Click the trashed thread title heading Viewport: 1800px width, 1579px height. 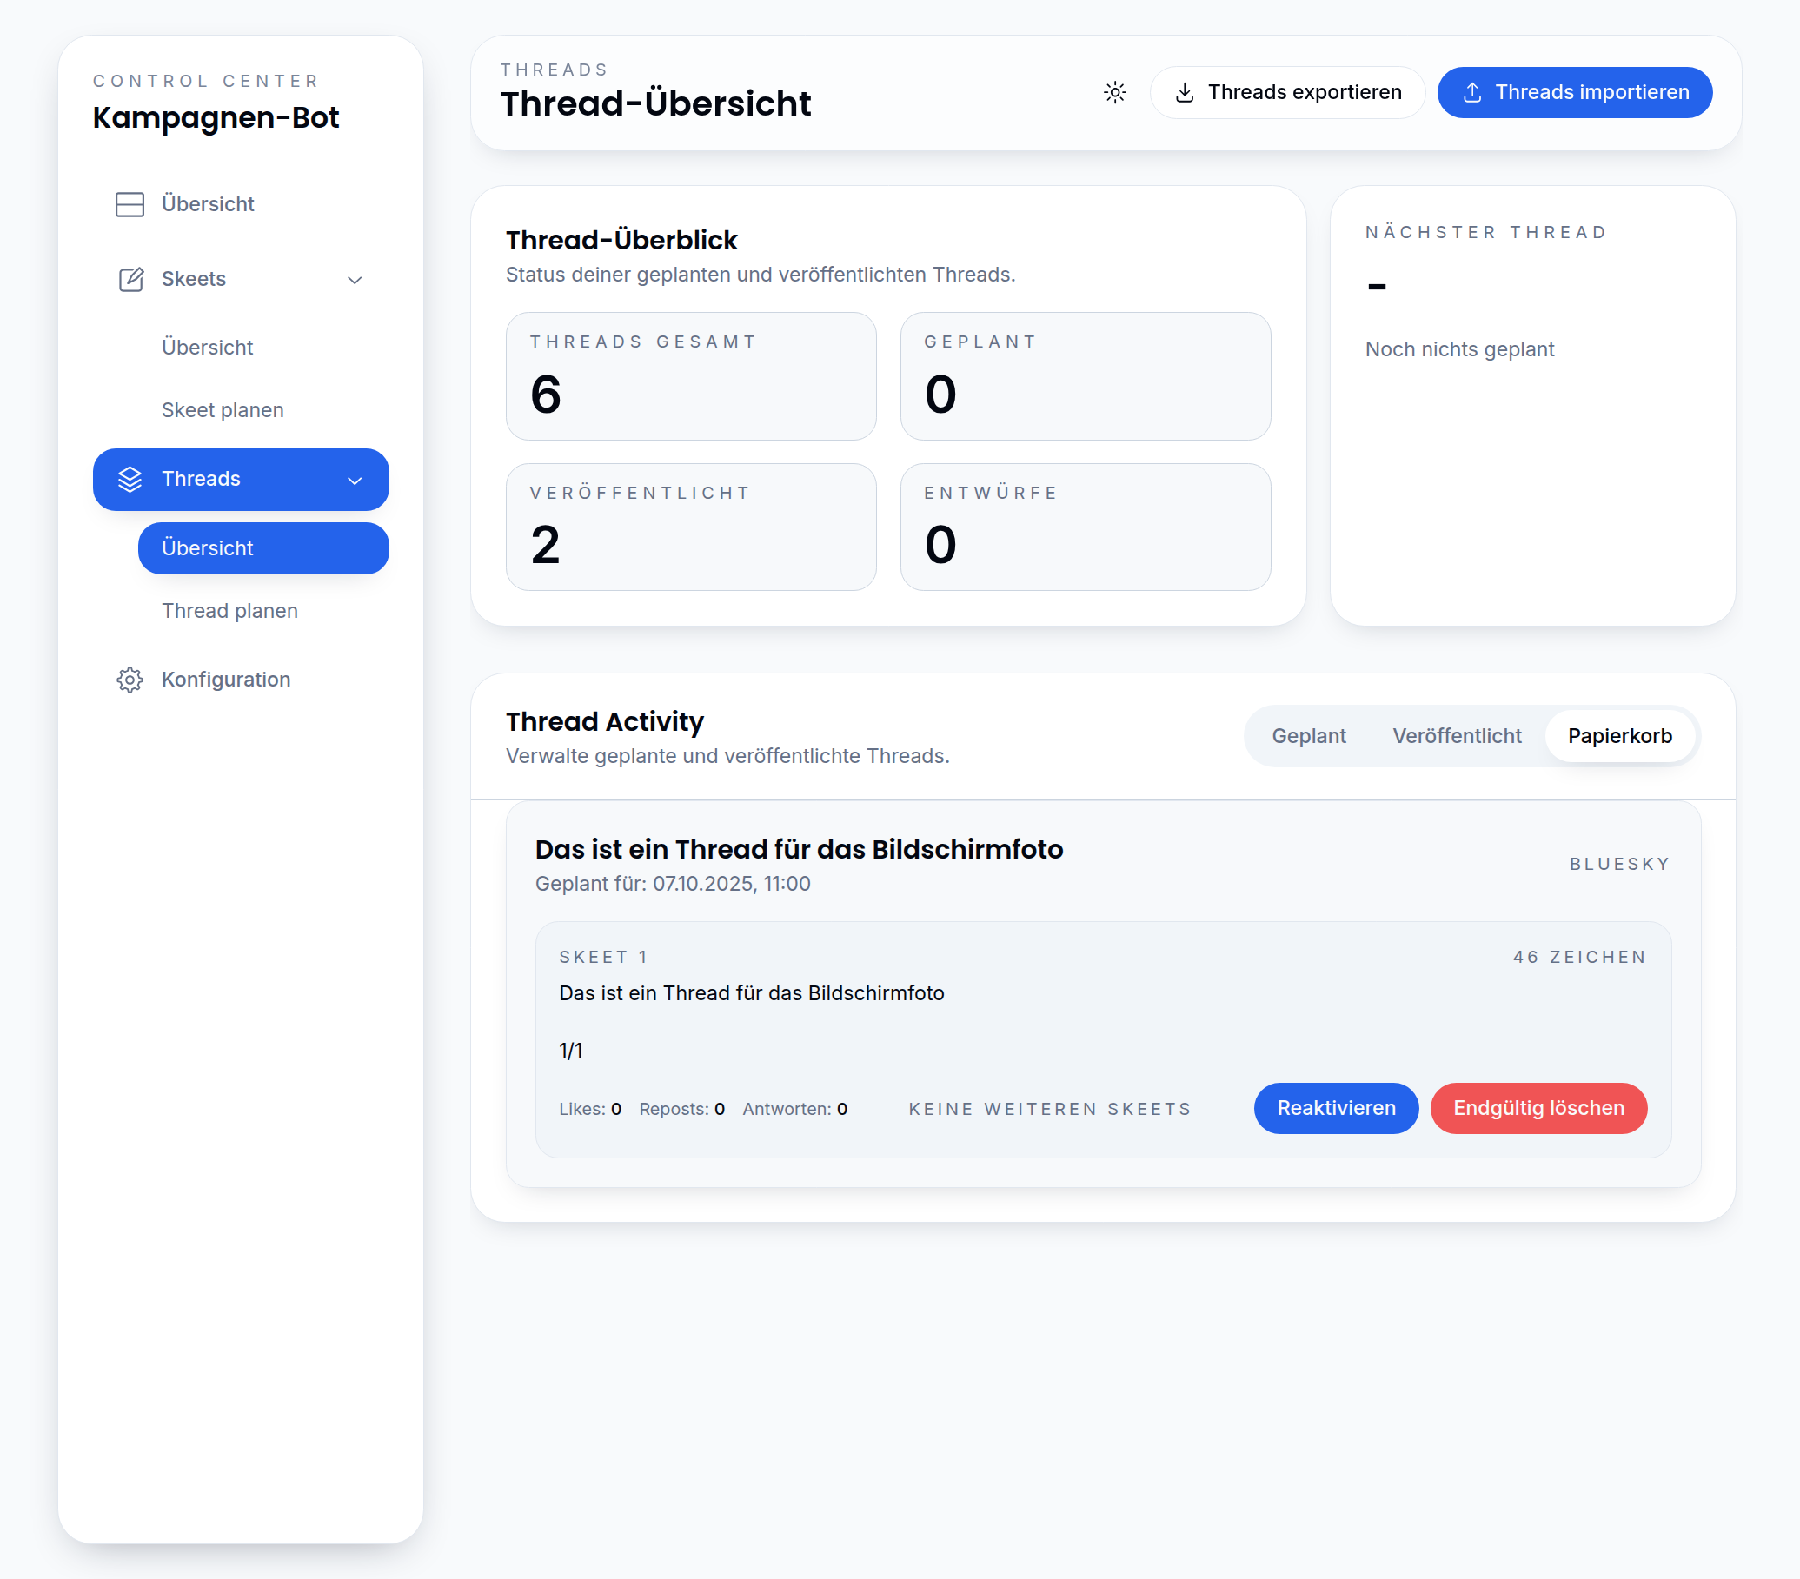point(798,849)
